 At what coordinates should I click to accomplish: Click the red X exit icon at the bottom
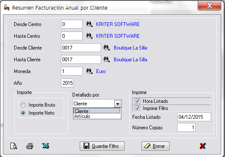click(x=203, y=146)
